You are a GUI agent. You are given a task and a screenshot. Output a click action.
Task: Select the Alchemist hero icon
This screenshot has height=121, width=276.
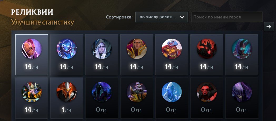click(x=137, y=92)
